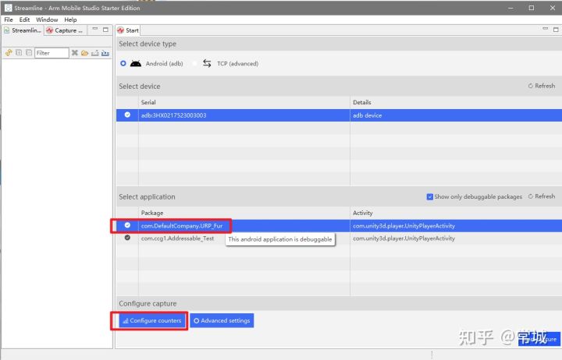Click in the Filter input field
The width and height of the screenshot is (562, 360).
coord(52,53)
